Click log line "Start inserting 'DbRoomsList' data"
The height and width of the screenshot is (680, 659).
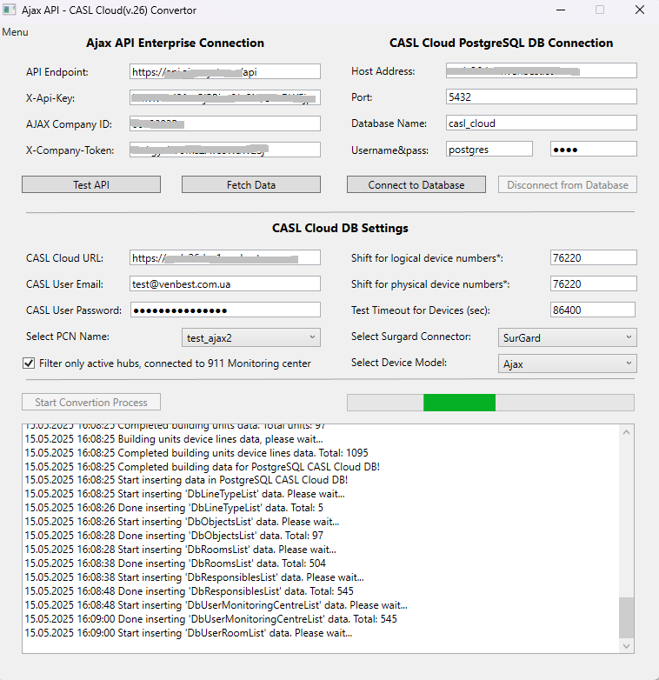point(180,550)
